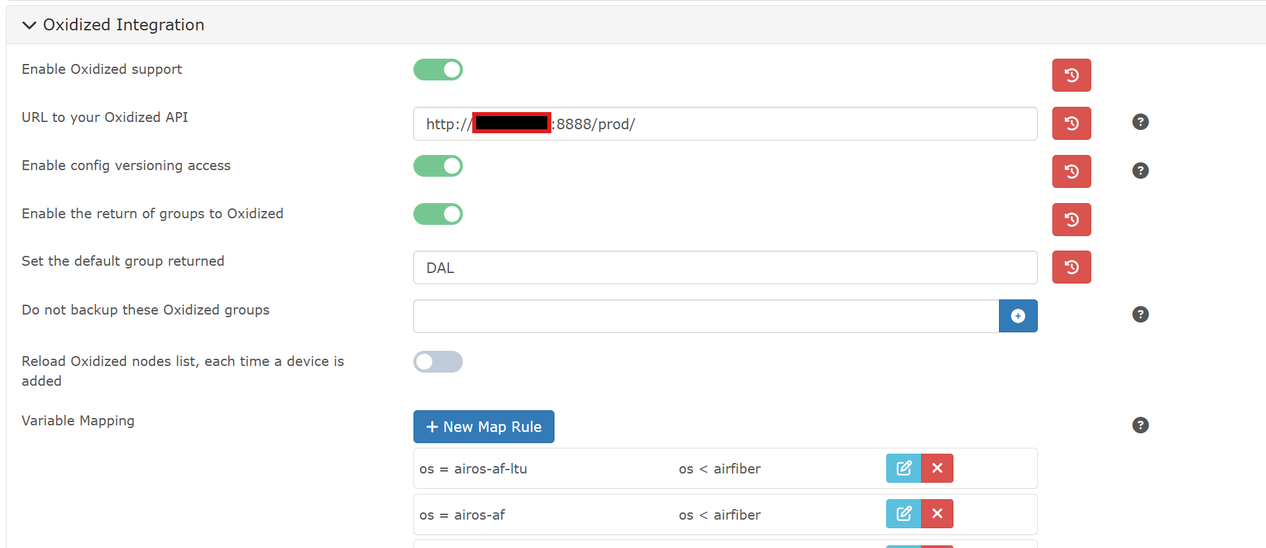Show help for Oxidized API URL
The image size is (1266, 548).
(1140, 122)
